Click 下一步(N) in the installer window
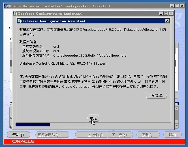 point(120,135)
